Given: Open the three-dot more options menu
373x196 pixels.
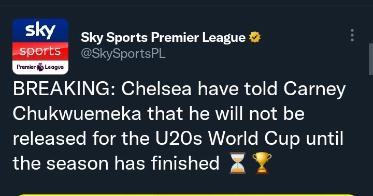Looking at the screenshot, I should [x=352, y=35].
